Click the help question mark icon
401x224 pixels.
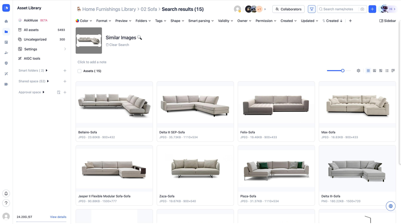tap(6, 203)
